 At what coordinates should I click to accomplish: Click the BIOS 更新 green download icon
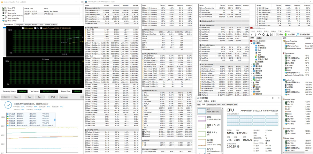click(286, 34)
